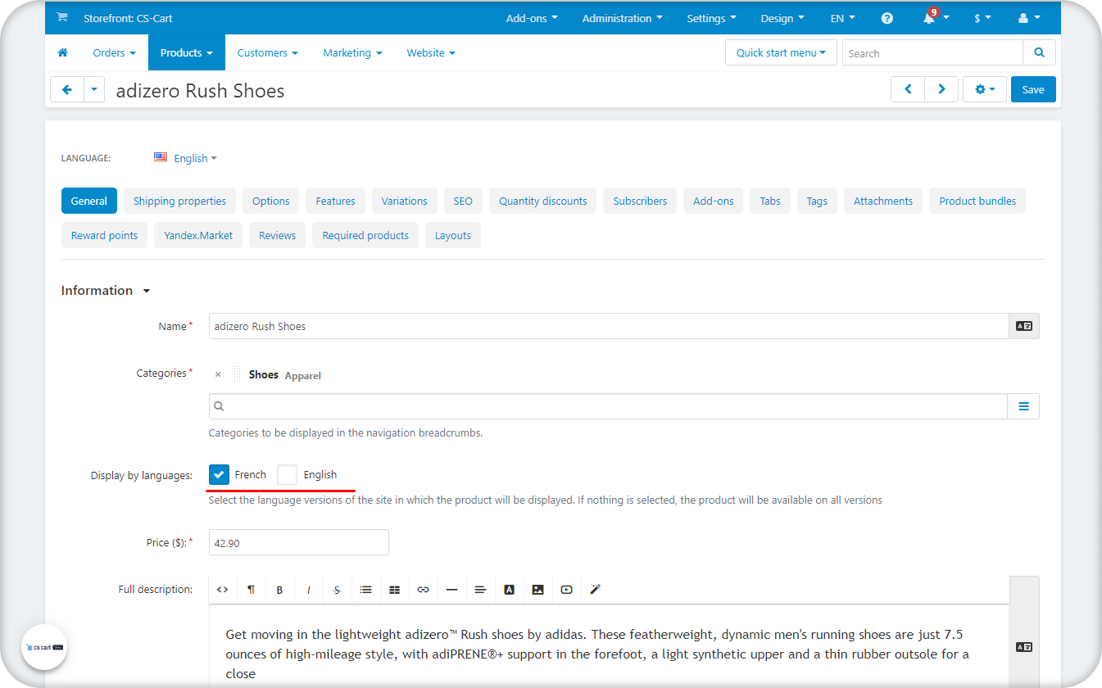The width and height of the screenshot is (1102, 688).
Task: Go to the next product
Action: (941, 89)
